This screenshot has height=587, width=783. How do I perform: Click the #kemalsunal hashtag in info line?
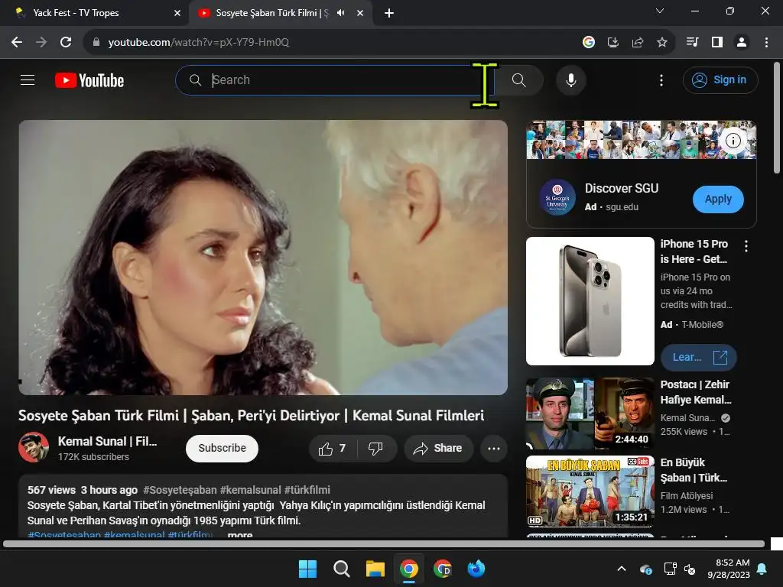250,490
